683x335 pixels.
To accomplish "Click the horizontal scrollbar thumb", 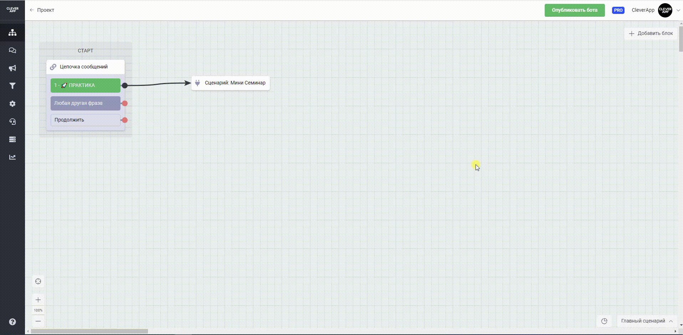I will tap(89, 331).
